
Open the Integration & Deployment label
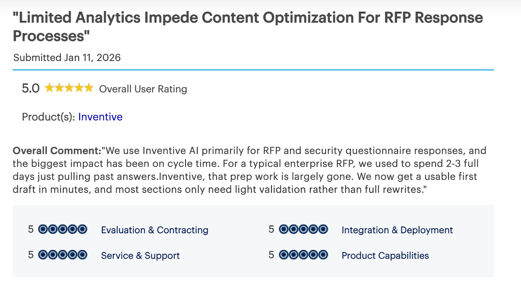coord(397,230)
